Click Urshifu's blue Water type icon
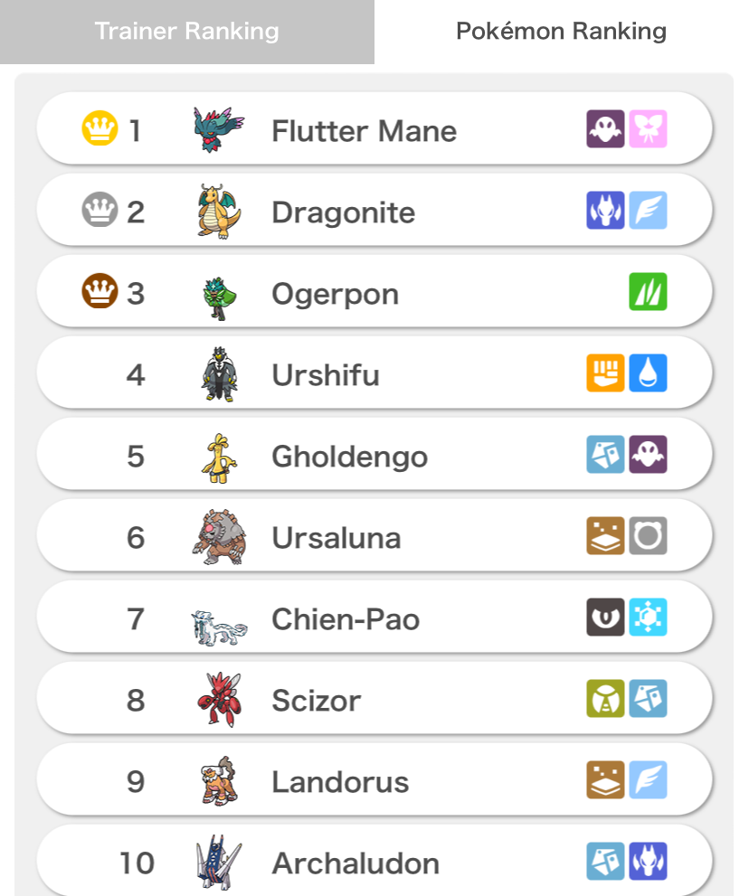Screen dimensions: 749x896 point(648,373)
